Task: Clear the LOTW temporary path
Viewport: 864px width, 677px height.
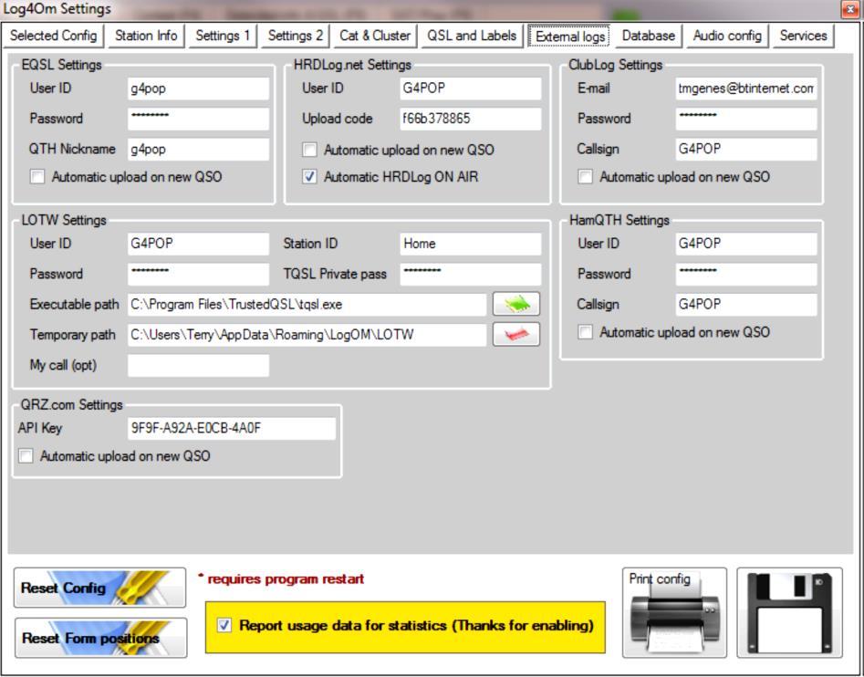Action: point(516,334)
